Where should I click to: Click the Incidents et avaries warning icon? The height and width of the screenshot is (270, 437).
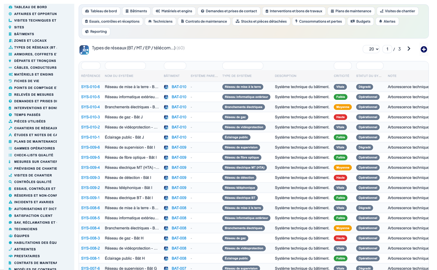click(x=10, y=202)
